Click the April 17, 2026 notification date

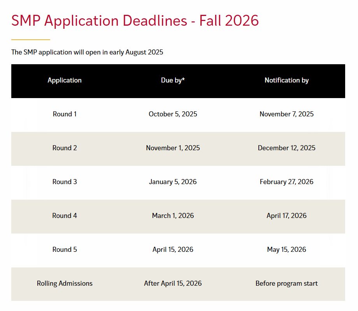286,216
